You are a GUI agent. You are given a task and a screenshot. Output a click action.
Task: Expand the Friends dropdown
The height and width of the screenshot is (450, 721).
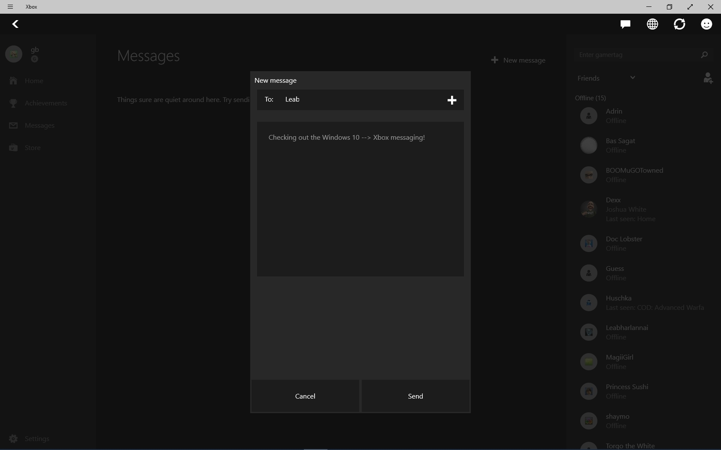click(x=606, y=78)
